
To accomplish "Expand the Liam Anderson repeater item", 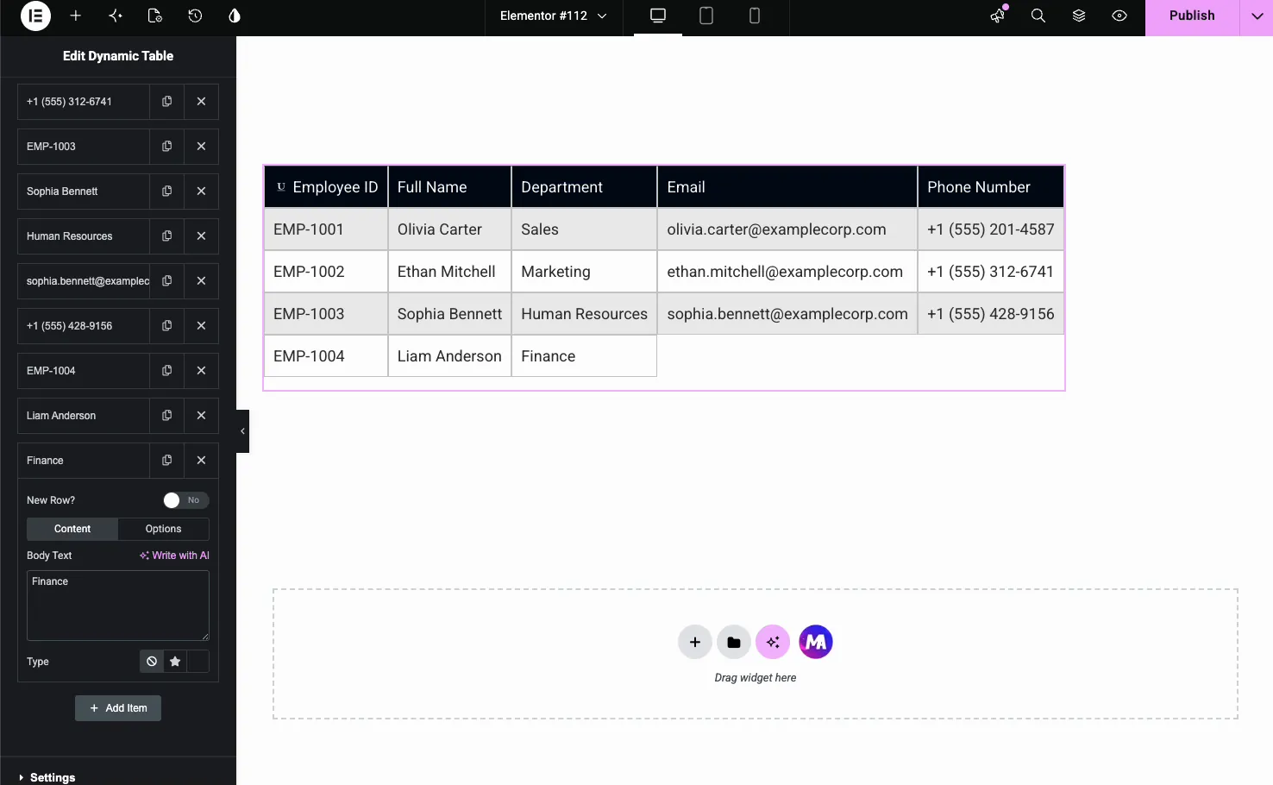I will [84, 416].
